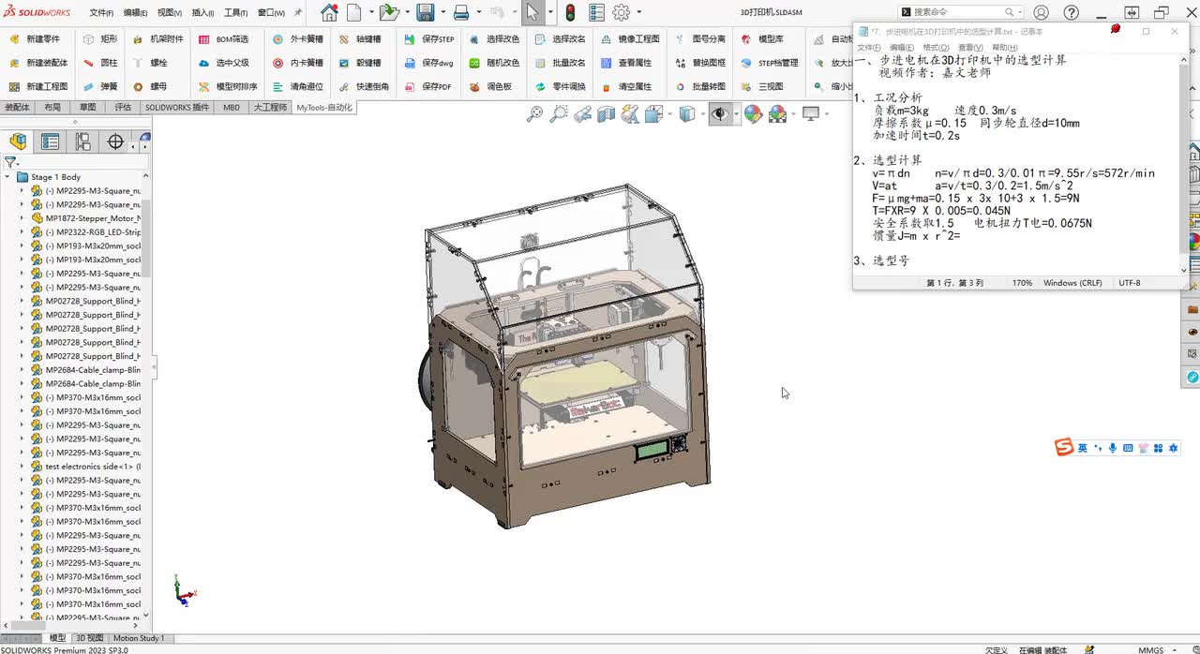Viewport: 1200px width, 654px height.
Task: Click the Sogou input method S icon
Action: click(x=1063, y=448)
